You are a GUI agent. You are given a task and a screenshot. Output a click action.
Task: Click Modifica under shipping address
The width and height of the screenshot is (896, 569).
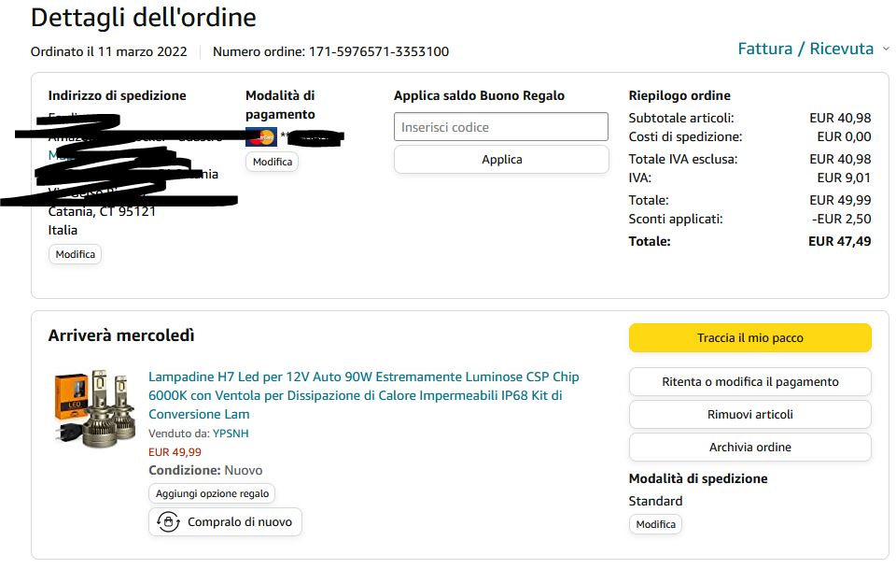tap(75, 254)
